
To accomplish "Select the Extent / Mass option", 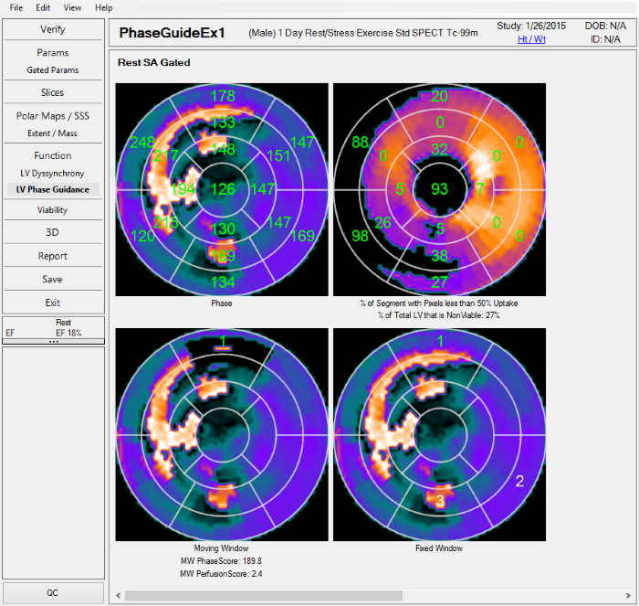I will 53,133.
